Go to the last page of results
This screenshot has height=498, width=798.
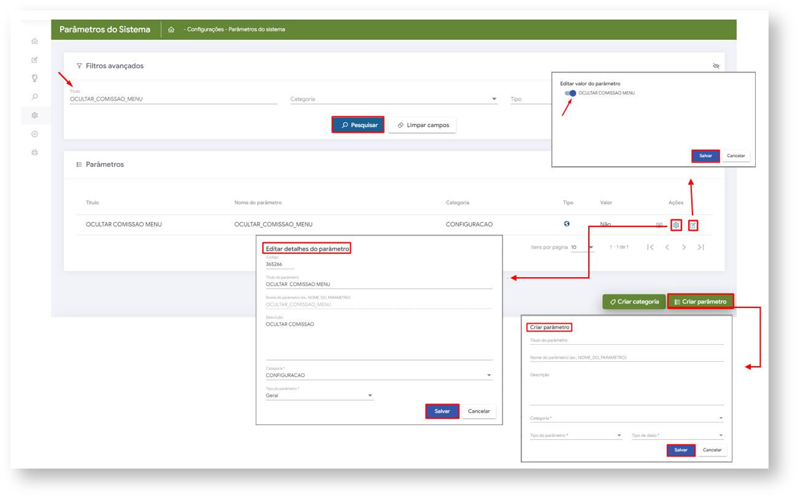700,247
